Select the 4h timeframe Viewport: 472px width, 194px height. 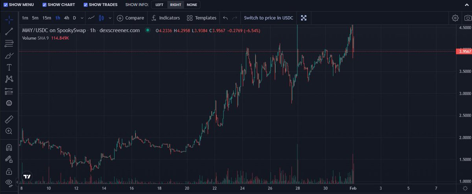pos(66,18)
